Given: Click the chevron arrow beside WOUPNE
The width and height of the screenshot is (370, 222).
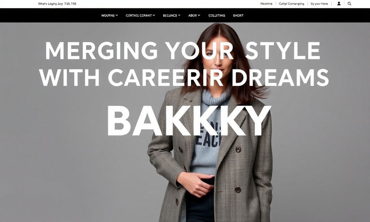Looking at the screenshot, I should 116,15.
